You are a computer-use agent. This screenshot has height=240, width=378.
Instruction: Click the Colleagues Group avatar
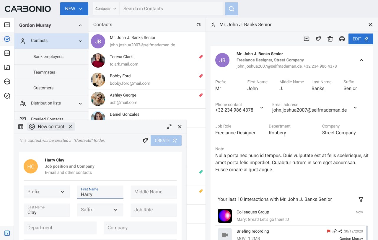[225, 215]
